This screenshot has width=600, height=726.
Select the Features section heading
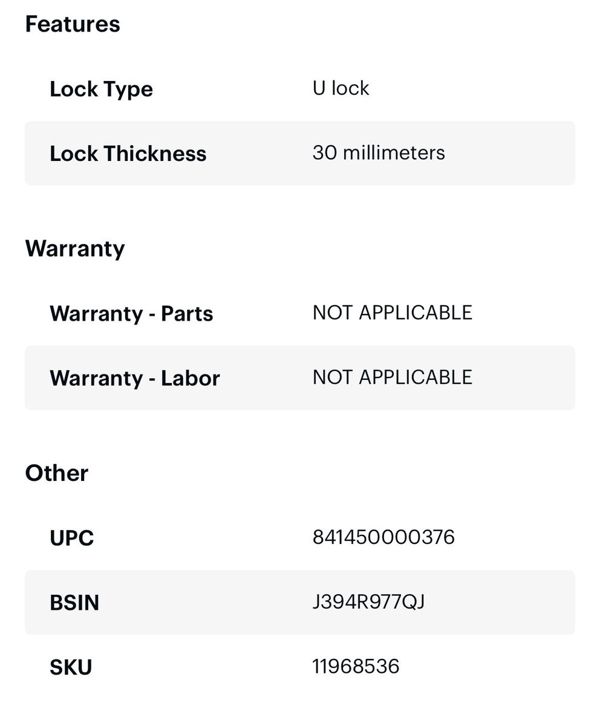(73, 24)
